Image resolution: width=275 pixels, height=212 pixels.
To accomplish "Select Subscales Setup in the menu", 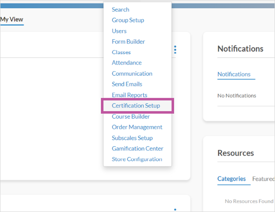I will click(x=132, y=138).
